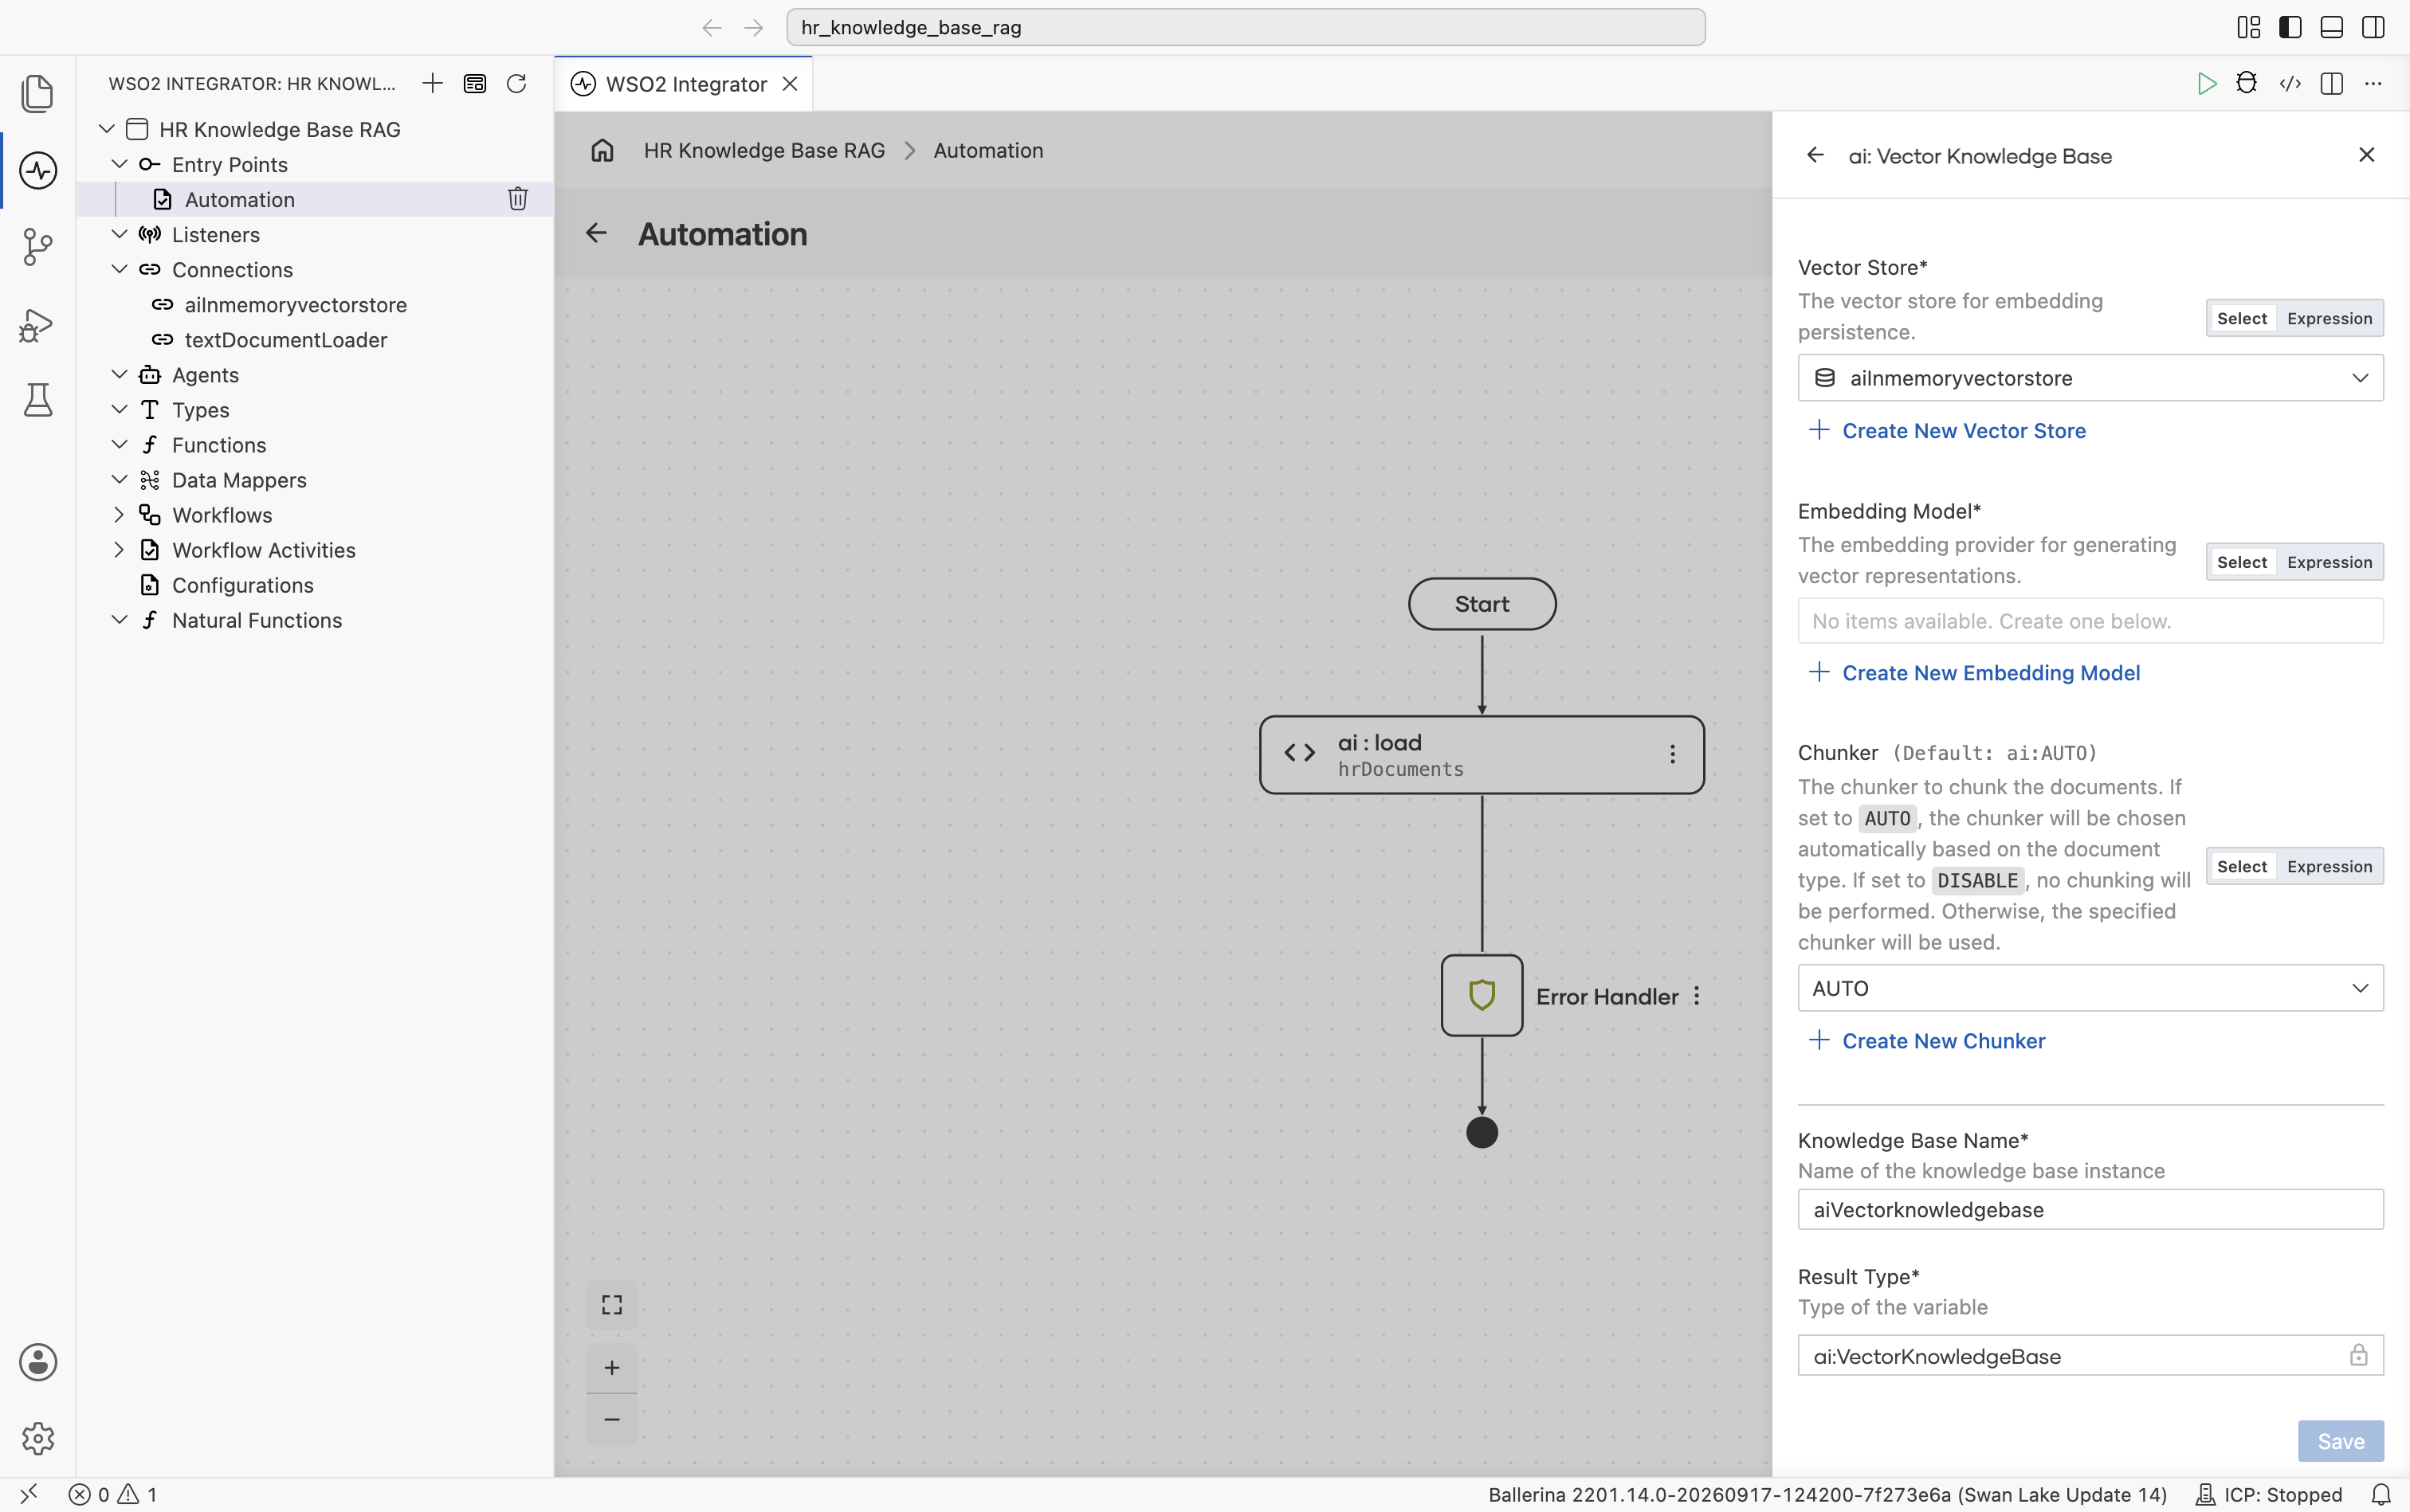
Task: Open Accounts icon in activity bar
Action: tap(38, 1362)
